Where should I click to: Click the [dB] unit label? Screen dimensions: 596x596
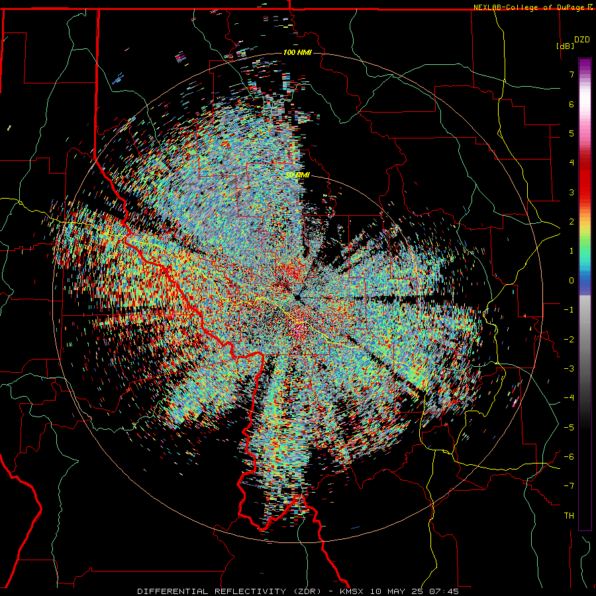565,46
